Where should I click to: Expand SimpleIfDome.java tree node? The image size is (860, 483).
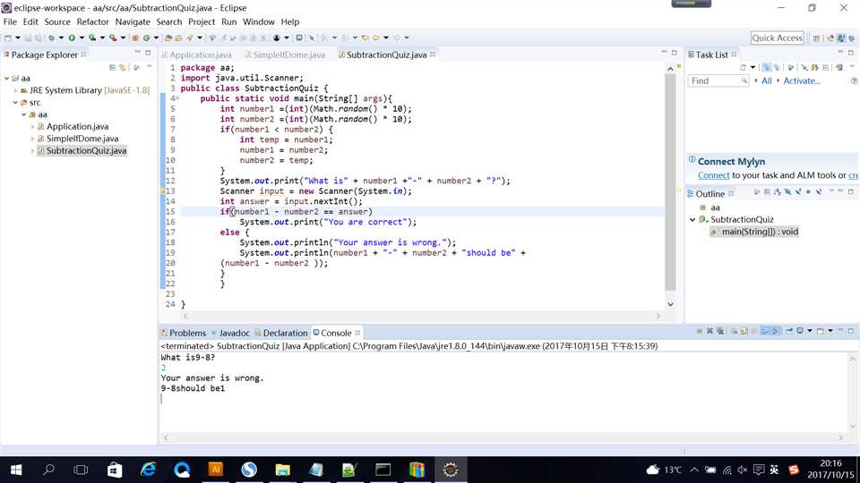[x=32, y=139]
